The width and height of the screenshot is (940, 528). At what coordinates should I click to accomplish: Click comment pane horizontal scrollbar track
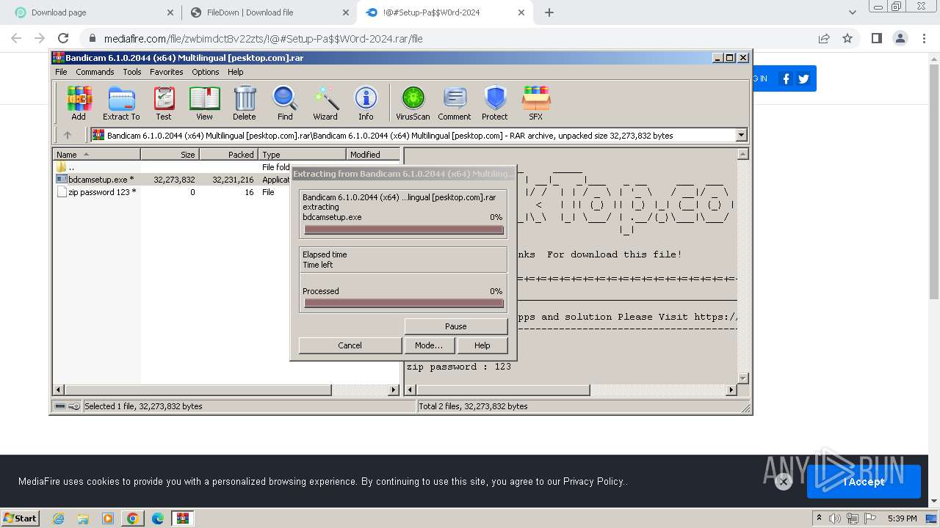[570, 390]
